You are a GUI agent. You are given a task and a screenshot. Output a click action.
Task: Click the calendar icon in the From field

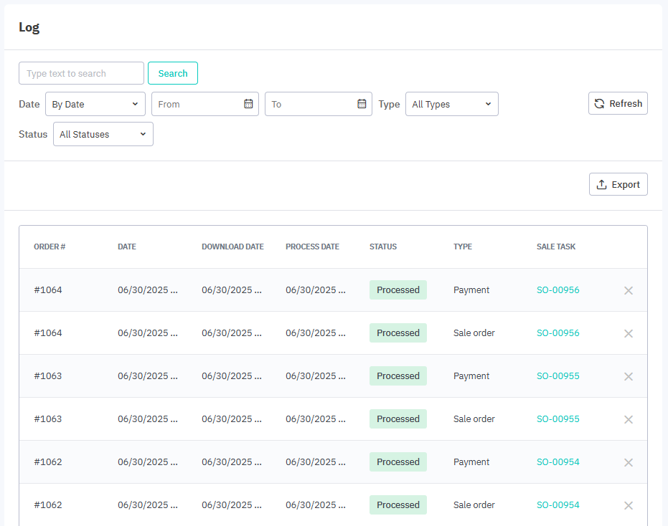coord(248,104)
